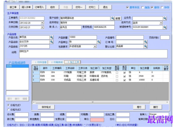Open the 开单日期 date dropdown
The image size is (178, 128).
(x=42, y=23)
